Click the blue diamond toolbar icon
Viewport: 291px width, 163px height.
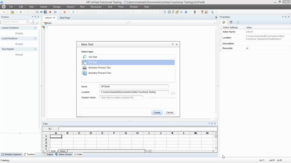coord(37,12)
